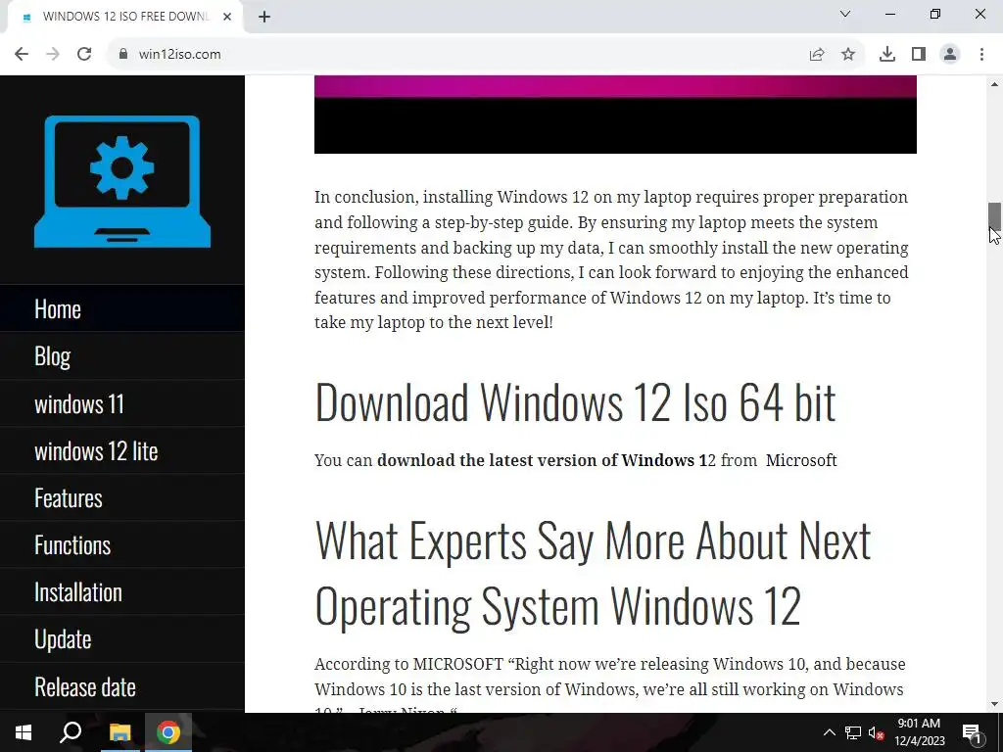This screenshot has width=1003, height=752.
Task: Close the WINDOWS 12 ISO tab
Action: pos(227,17)
